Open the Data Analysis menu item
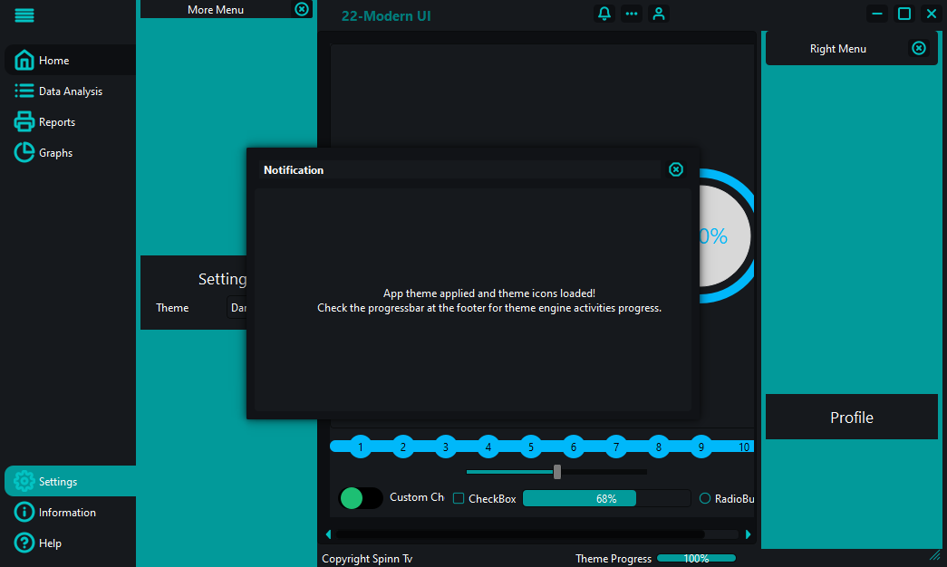Screen dimensions: 947x567 tap(70, 91)
